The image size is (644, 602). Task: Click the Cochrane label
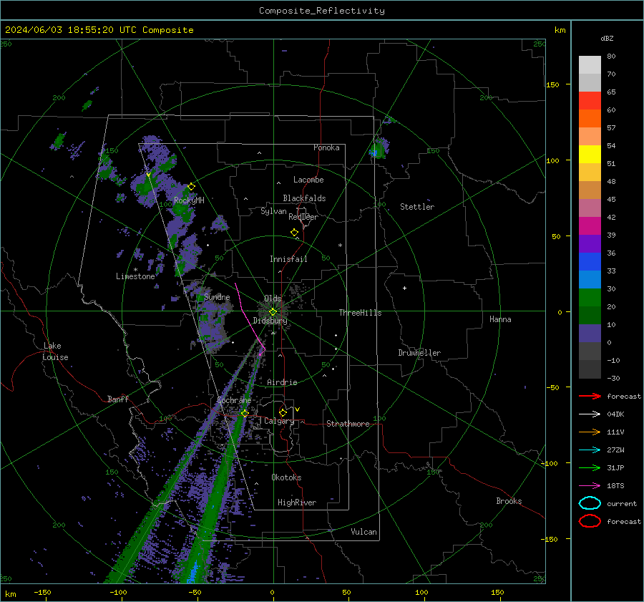point(234,400)
